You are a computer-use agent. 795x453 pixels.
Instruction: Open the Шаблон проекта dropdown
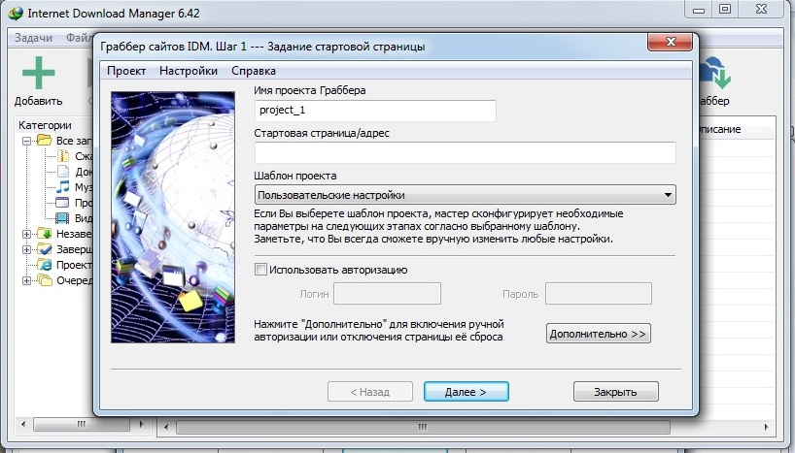point(465,195)
